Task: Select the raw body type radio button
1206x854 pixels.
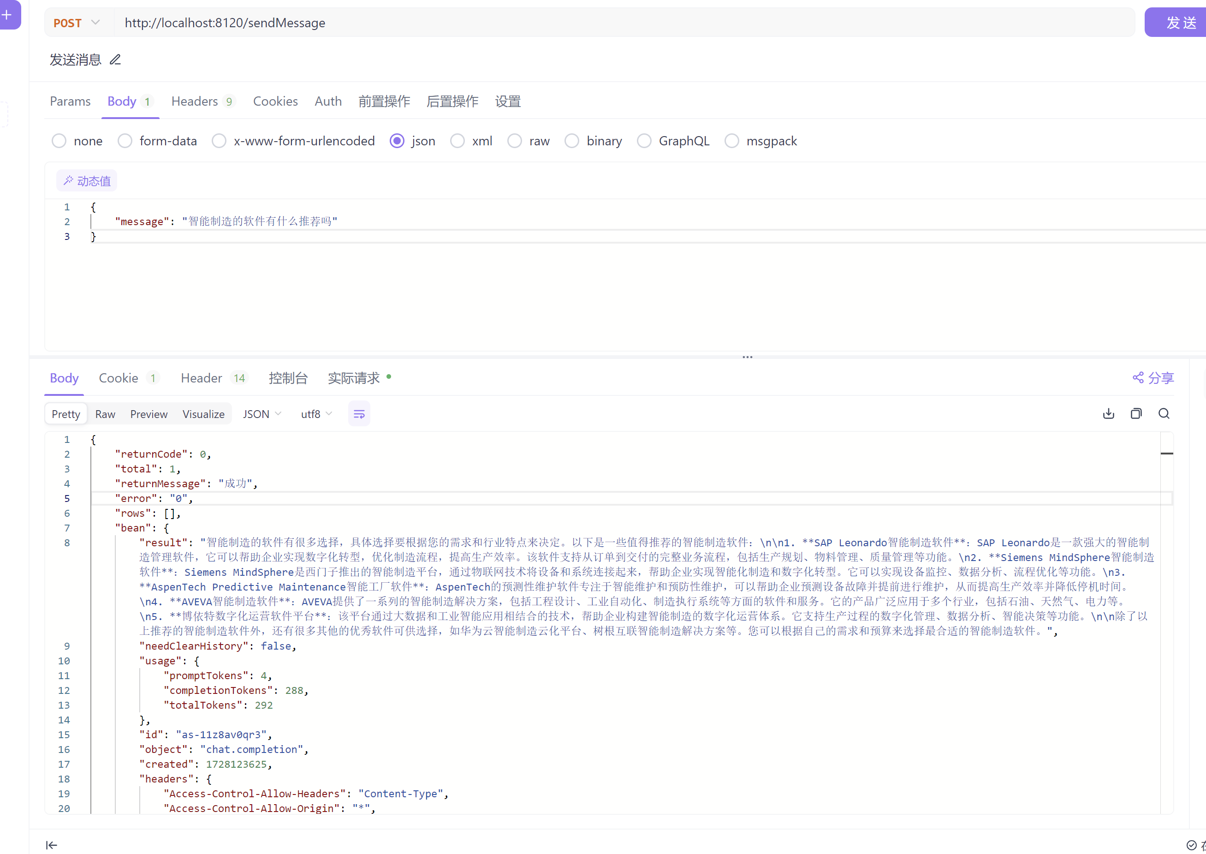Action: click(515, 141)
